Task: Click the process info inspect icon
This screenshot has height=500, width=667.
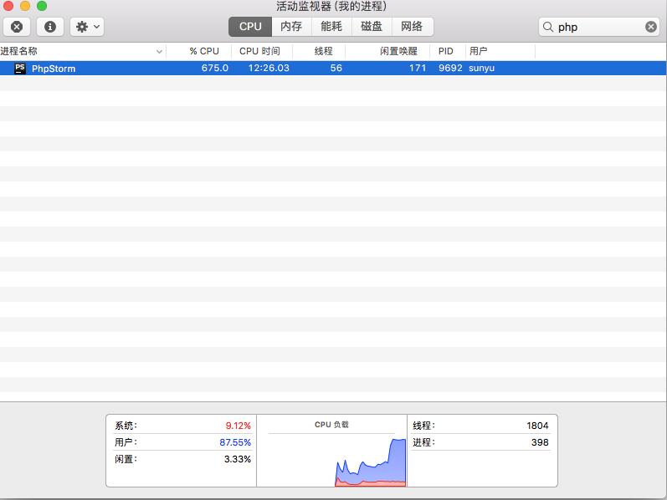Action: point(49,27)
